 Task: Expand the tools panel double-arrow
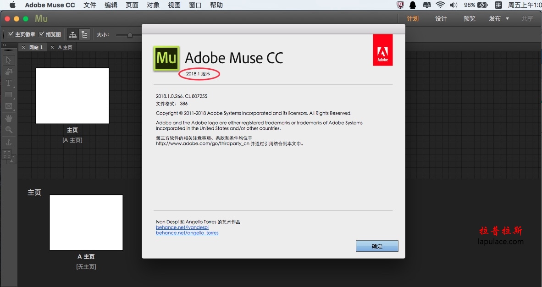[5, 45]
